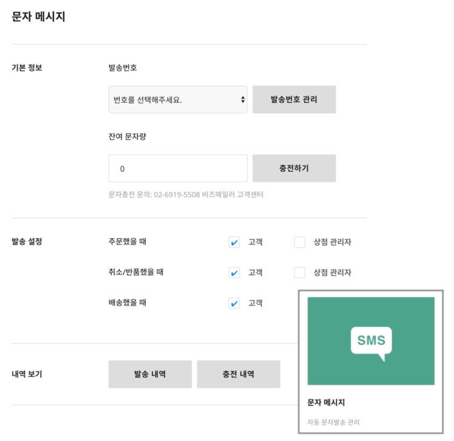Click the 발송 설정 section label
The image size is (454, 441).
click(27, 242)
